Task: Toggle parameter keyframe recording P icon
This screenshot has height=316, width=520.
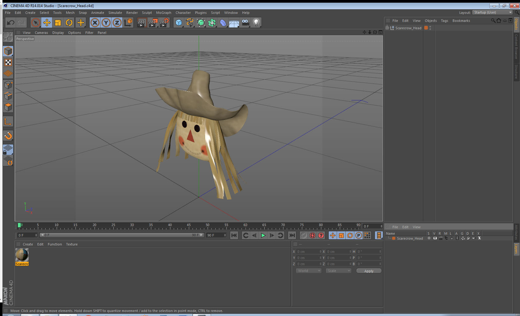Action: pyautogui.click(x=359, y=235)
